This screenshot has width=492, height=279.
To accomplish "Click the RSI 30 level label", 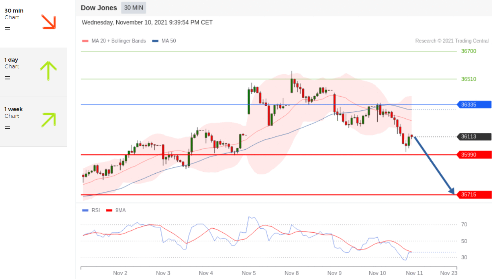I will [x=464, y=257].
